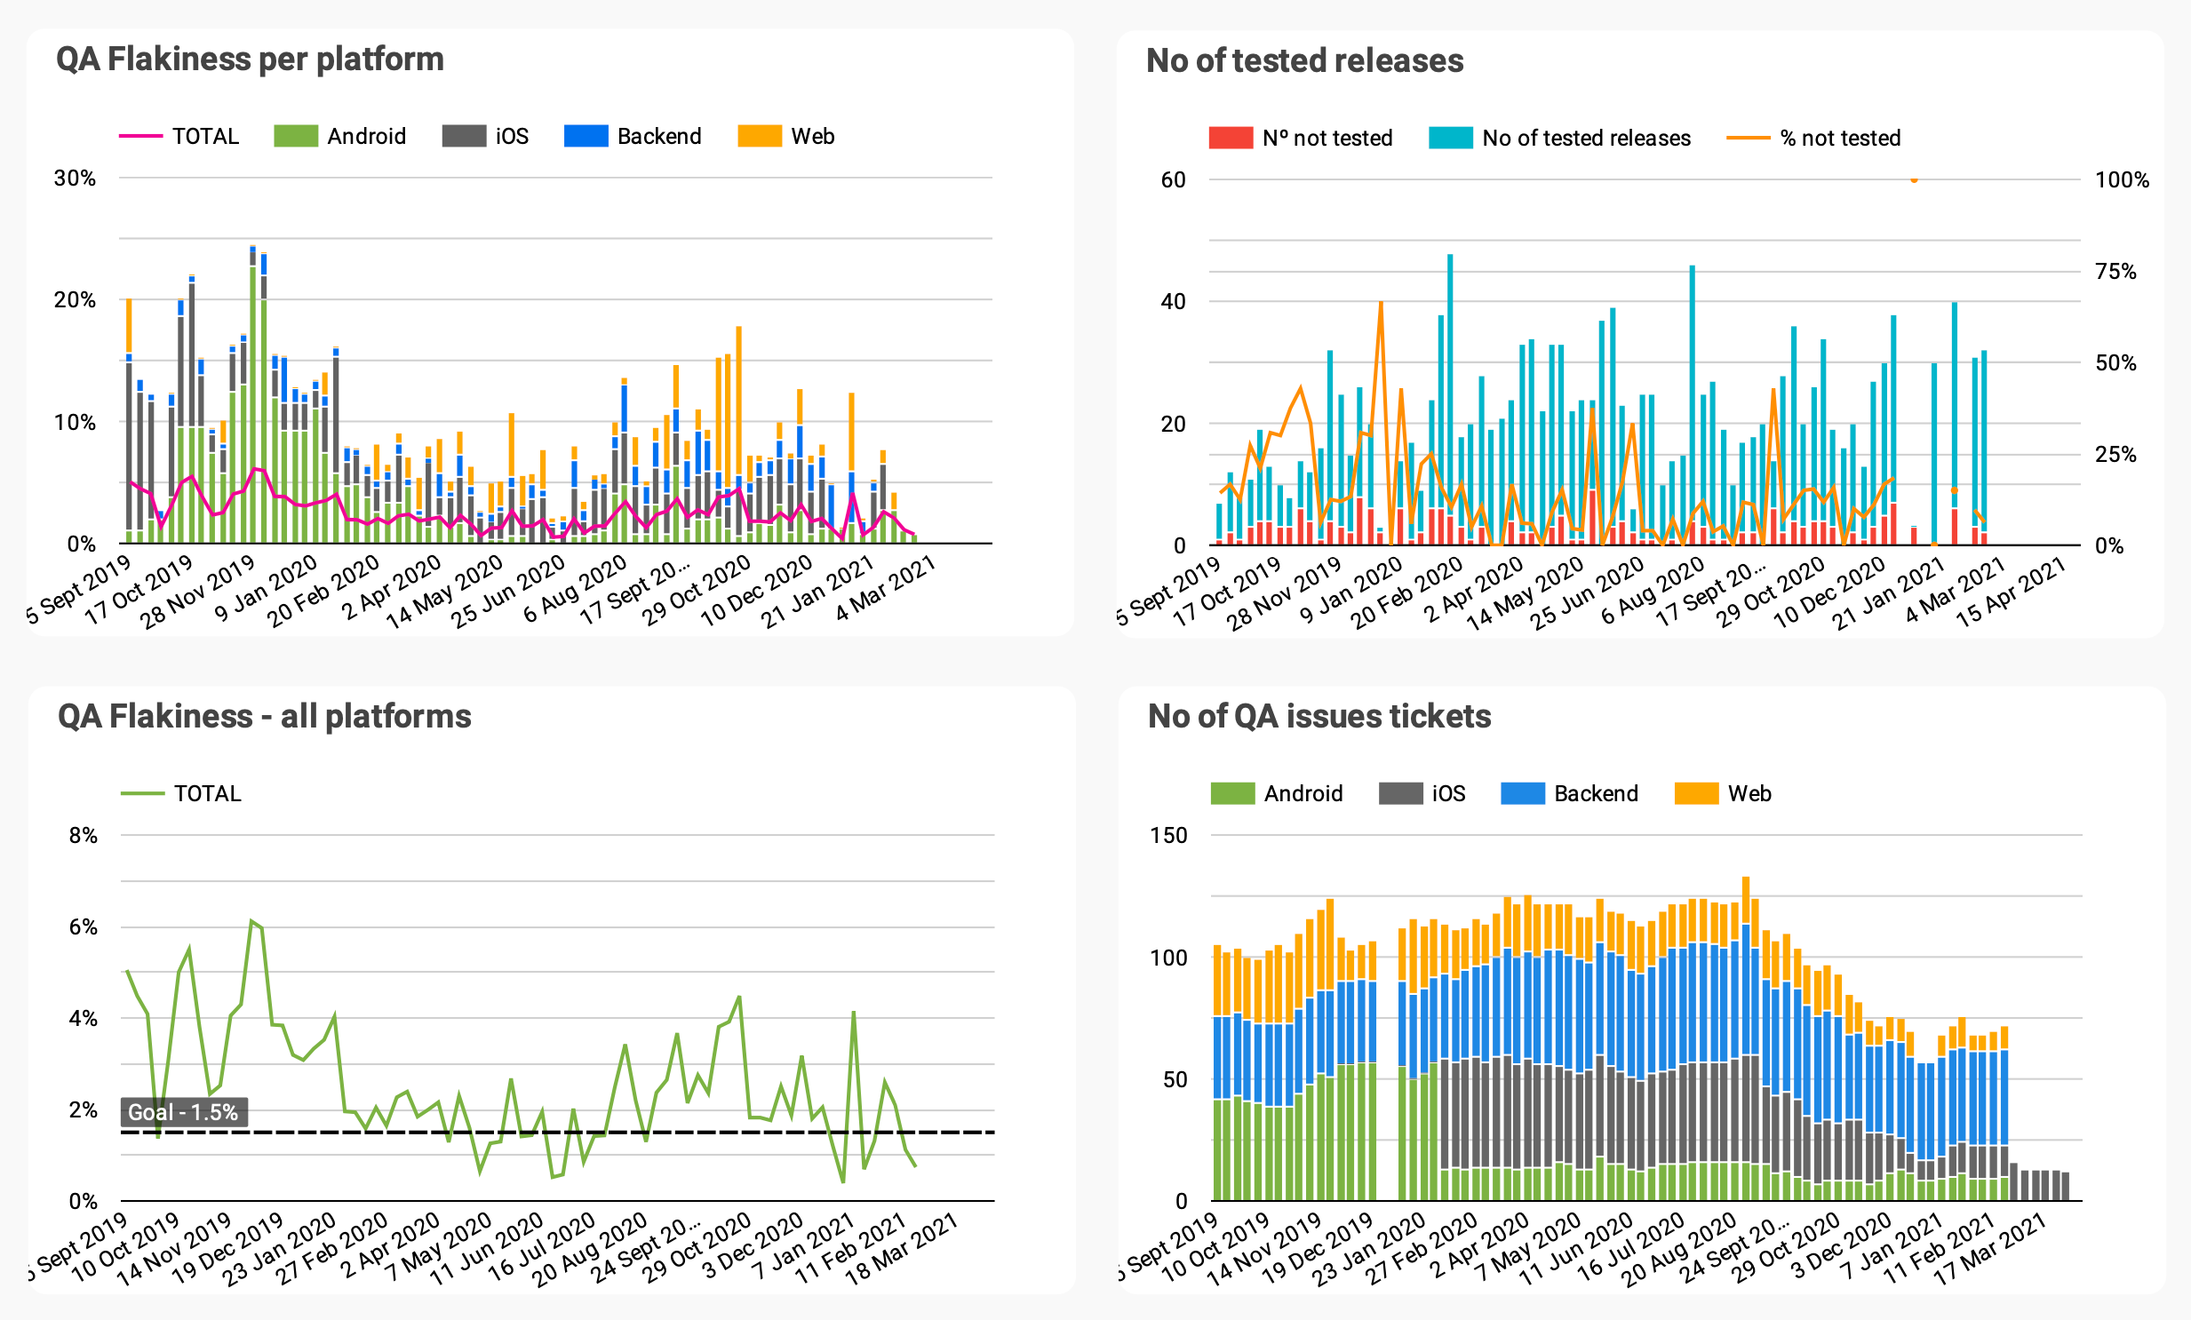Image resolution: width=2191 pixels, height=1320 pixels.
Task: Click the red 'Nº not tested' legend swatch
Action: 1231,138
